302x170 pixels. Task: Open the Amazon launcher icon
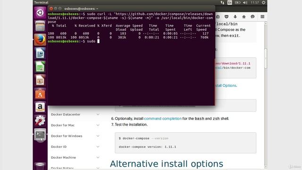click(x=40, y=107)
